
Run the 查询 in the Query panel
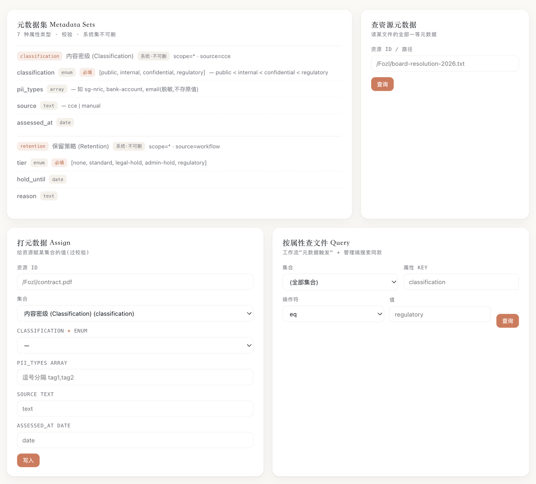tap(507, 321)
